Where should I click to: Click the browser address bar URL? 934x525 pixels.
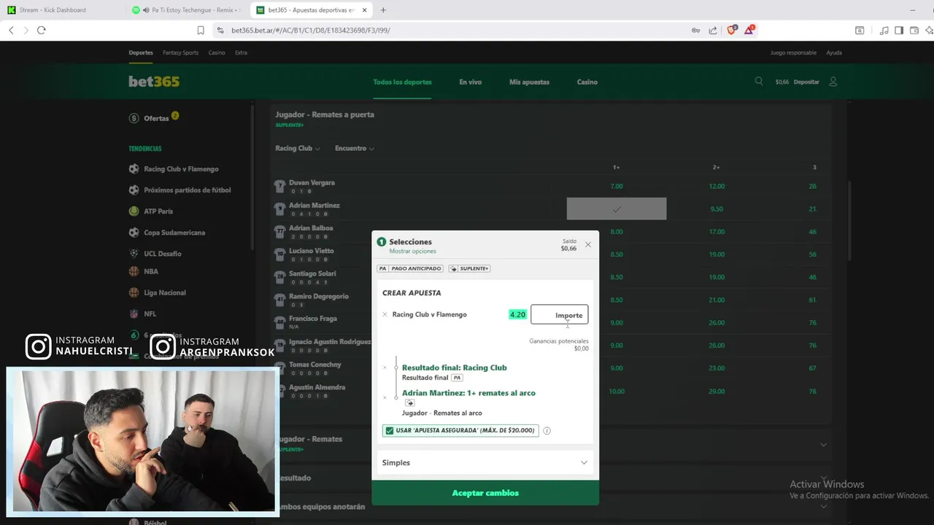pyautogui.click(x=311, y=30)
